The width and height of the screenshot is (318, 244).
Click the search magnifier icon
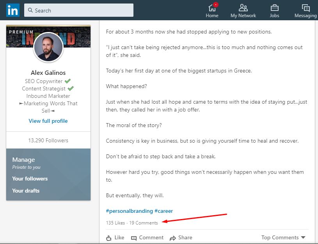tap(30, 10)
